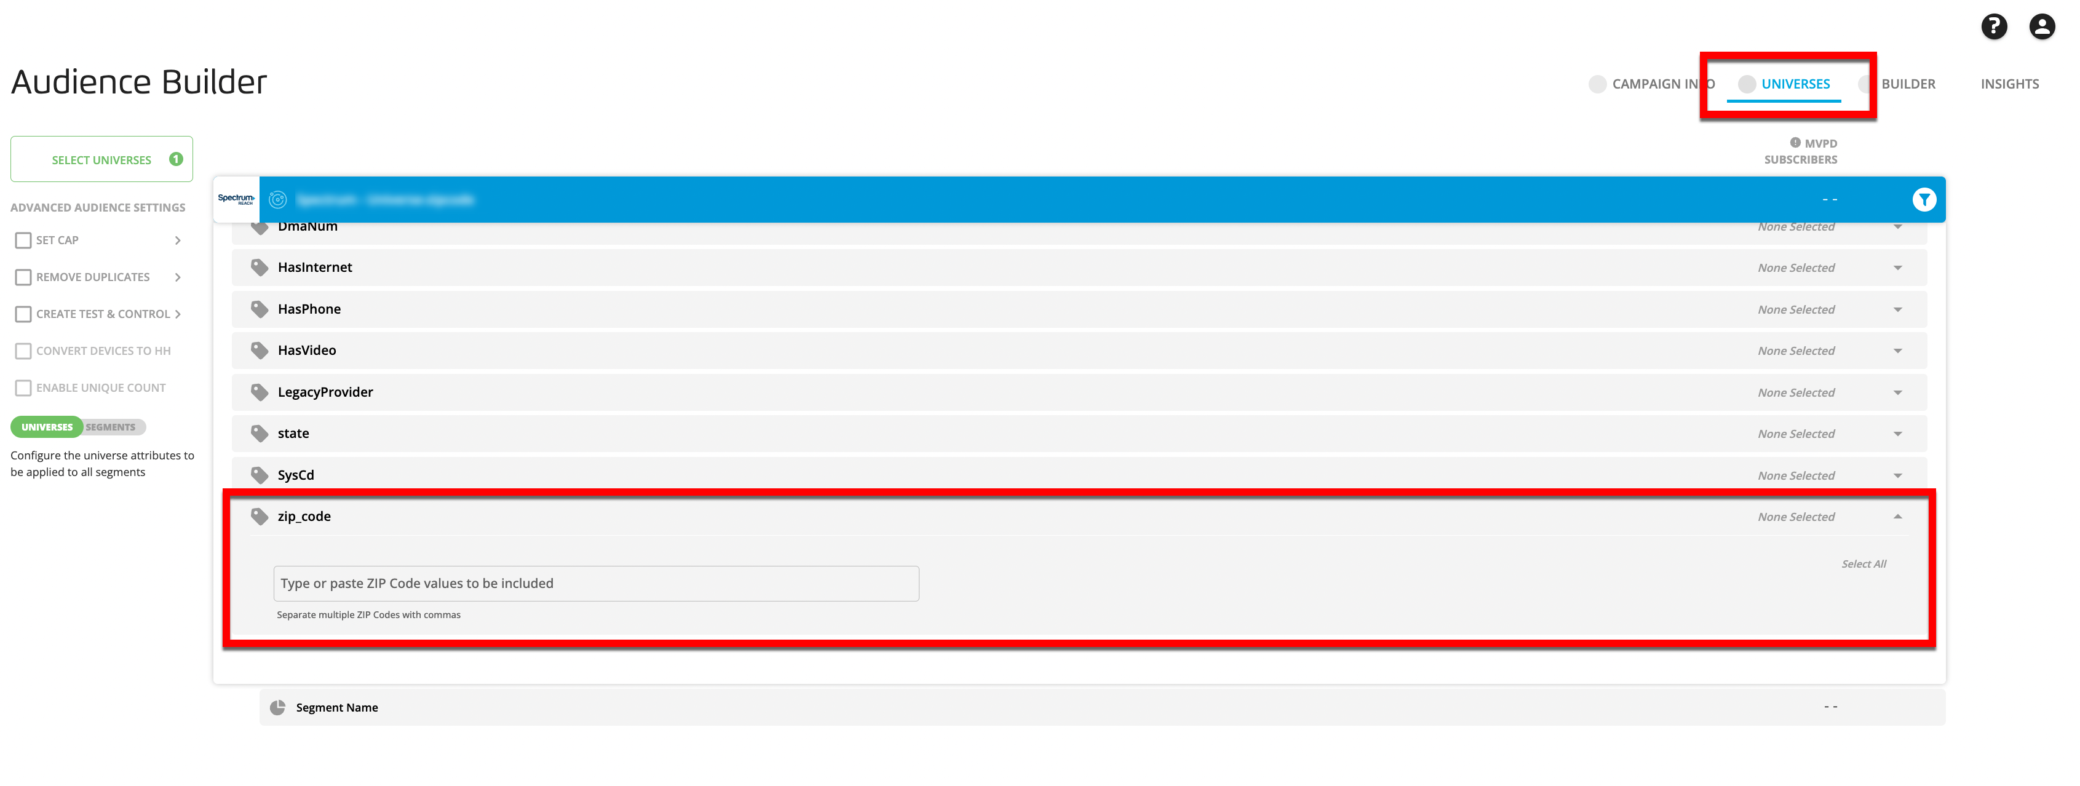Toggle the SET CAP checkbox
This screenshot has height=786, width=2080.
click(24, 240)
